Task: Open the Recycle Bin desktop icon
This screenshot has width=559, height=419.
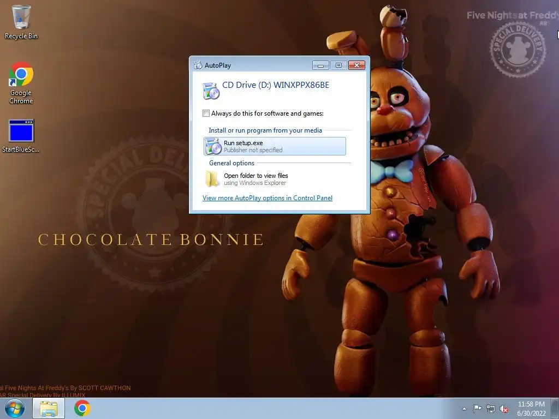Action: tap(21, 22)
